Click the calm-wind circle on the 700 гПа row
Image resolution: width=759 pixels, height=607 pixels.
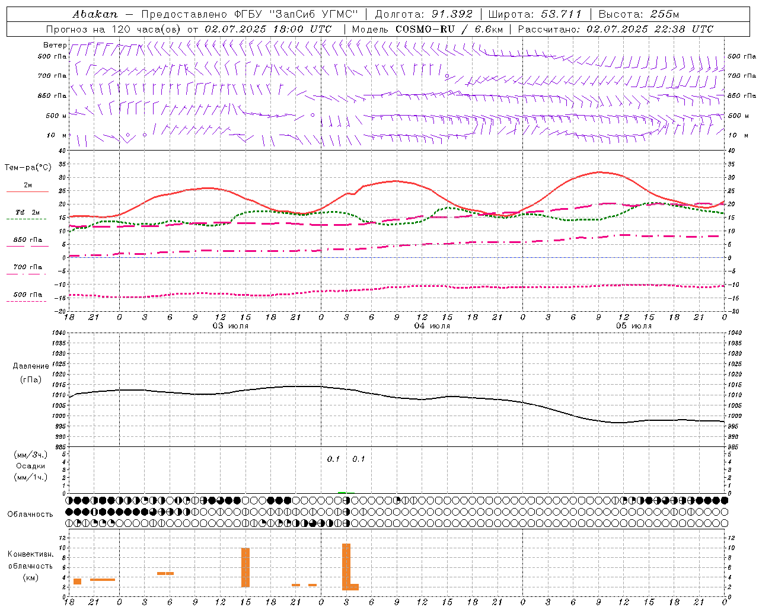click(447, 76)
